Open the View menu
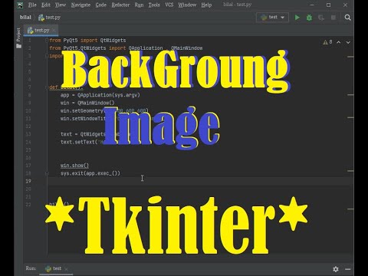 click(61, 5)
